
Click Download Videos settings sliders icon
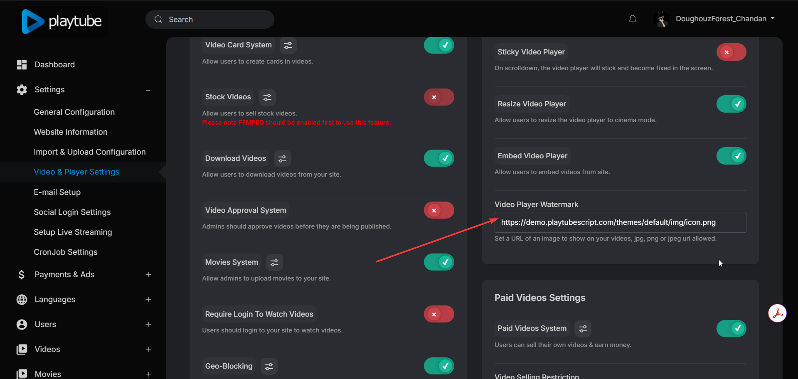point(282,159)
